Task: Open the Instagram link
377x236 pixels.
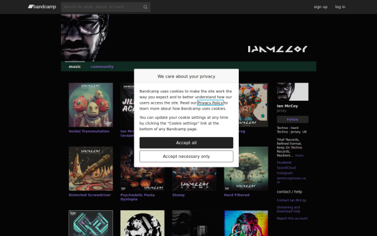Action: click(285, 173)
